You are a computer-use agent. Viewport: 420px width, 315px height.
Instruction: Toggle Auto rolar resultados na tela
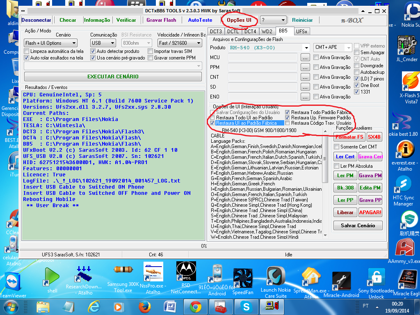click(27, 57)
